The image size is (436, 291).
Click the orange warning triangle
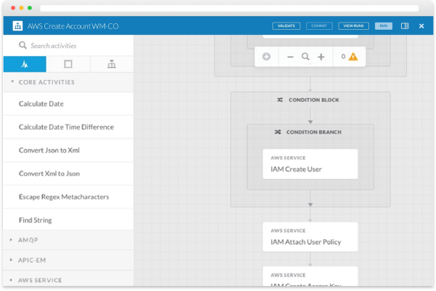point(353,57)
